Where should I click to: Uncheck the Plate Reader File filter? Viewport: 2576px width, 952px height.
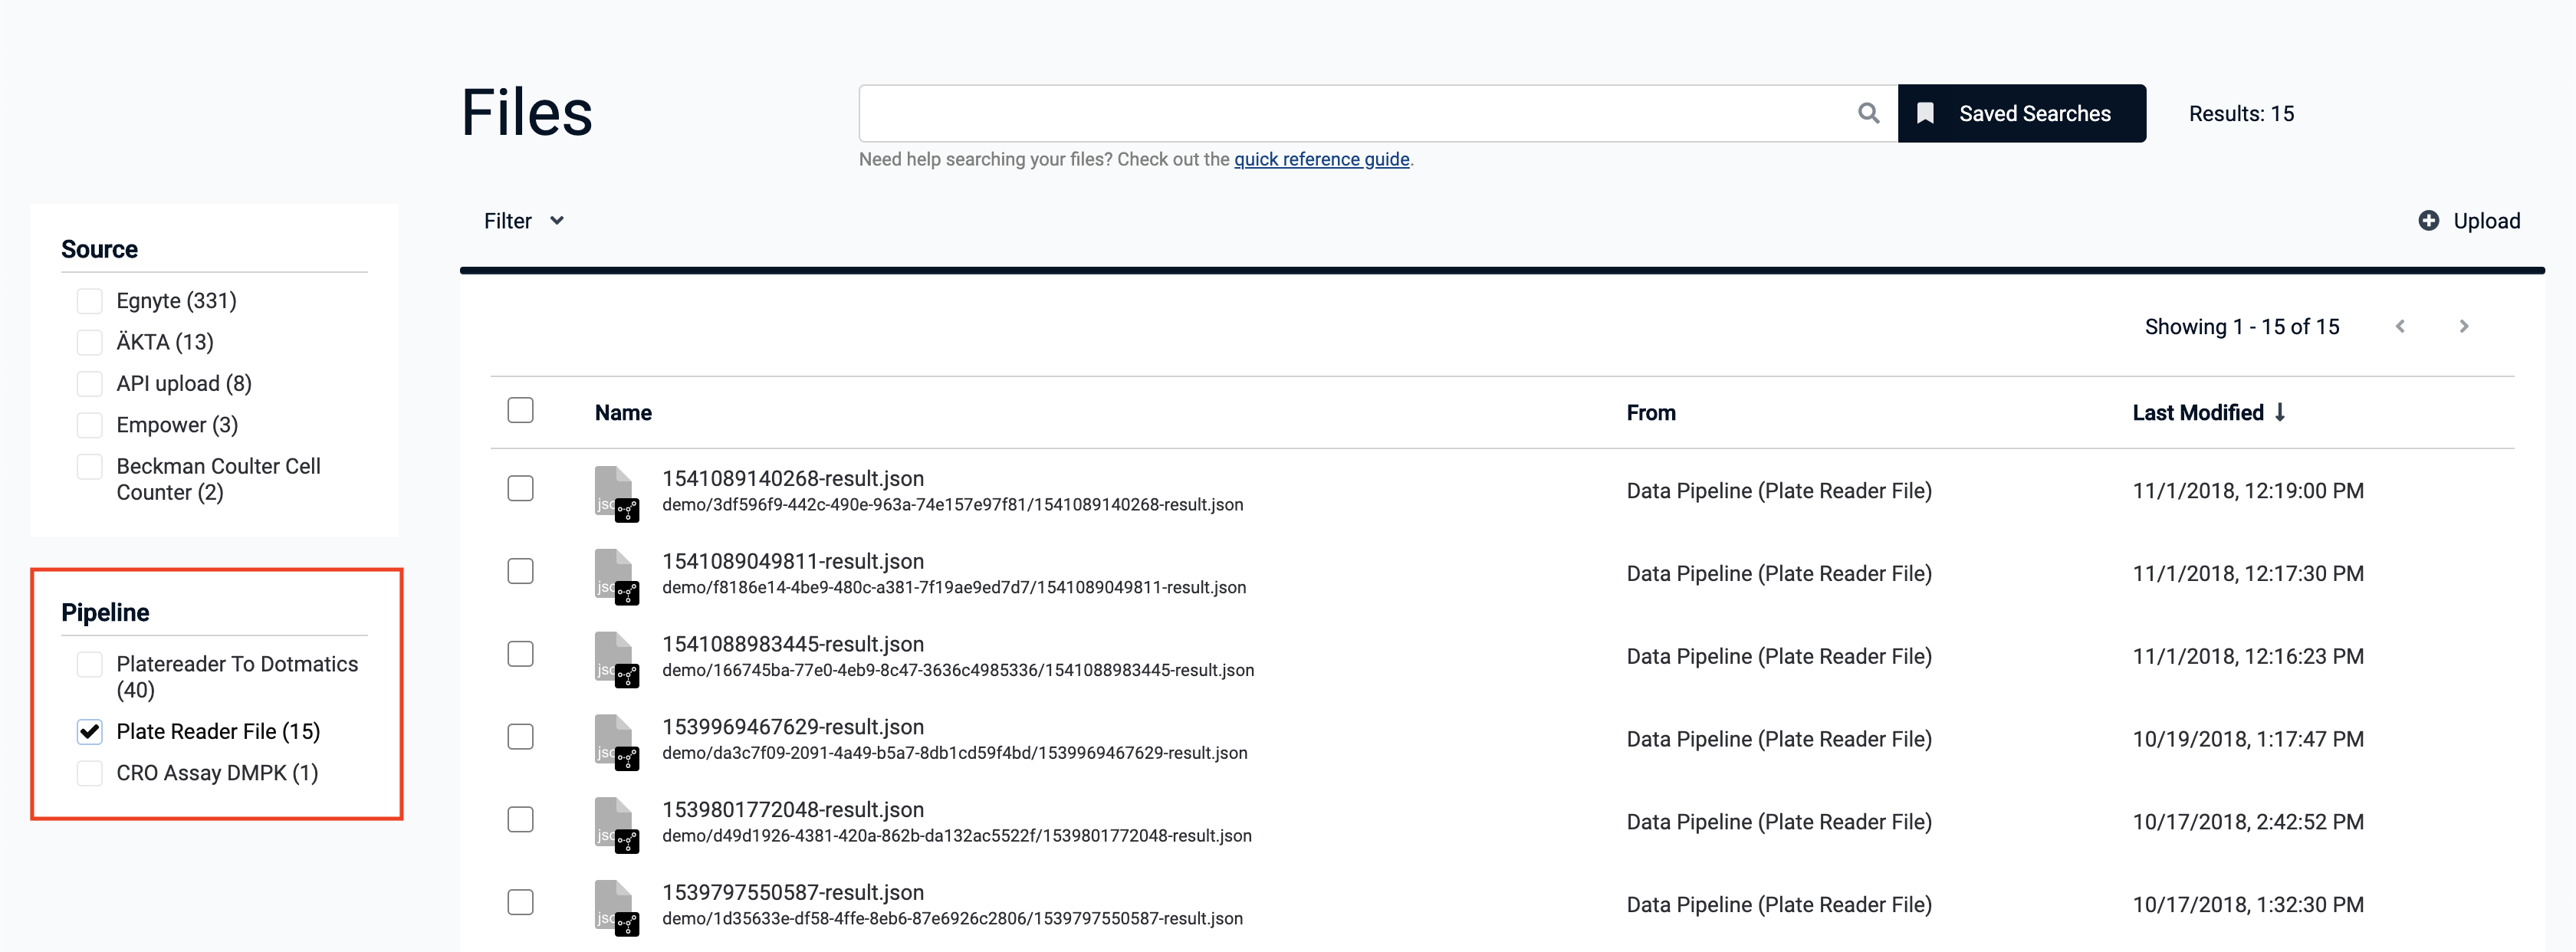coord(90,731)
